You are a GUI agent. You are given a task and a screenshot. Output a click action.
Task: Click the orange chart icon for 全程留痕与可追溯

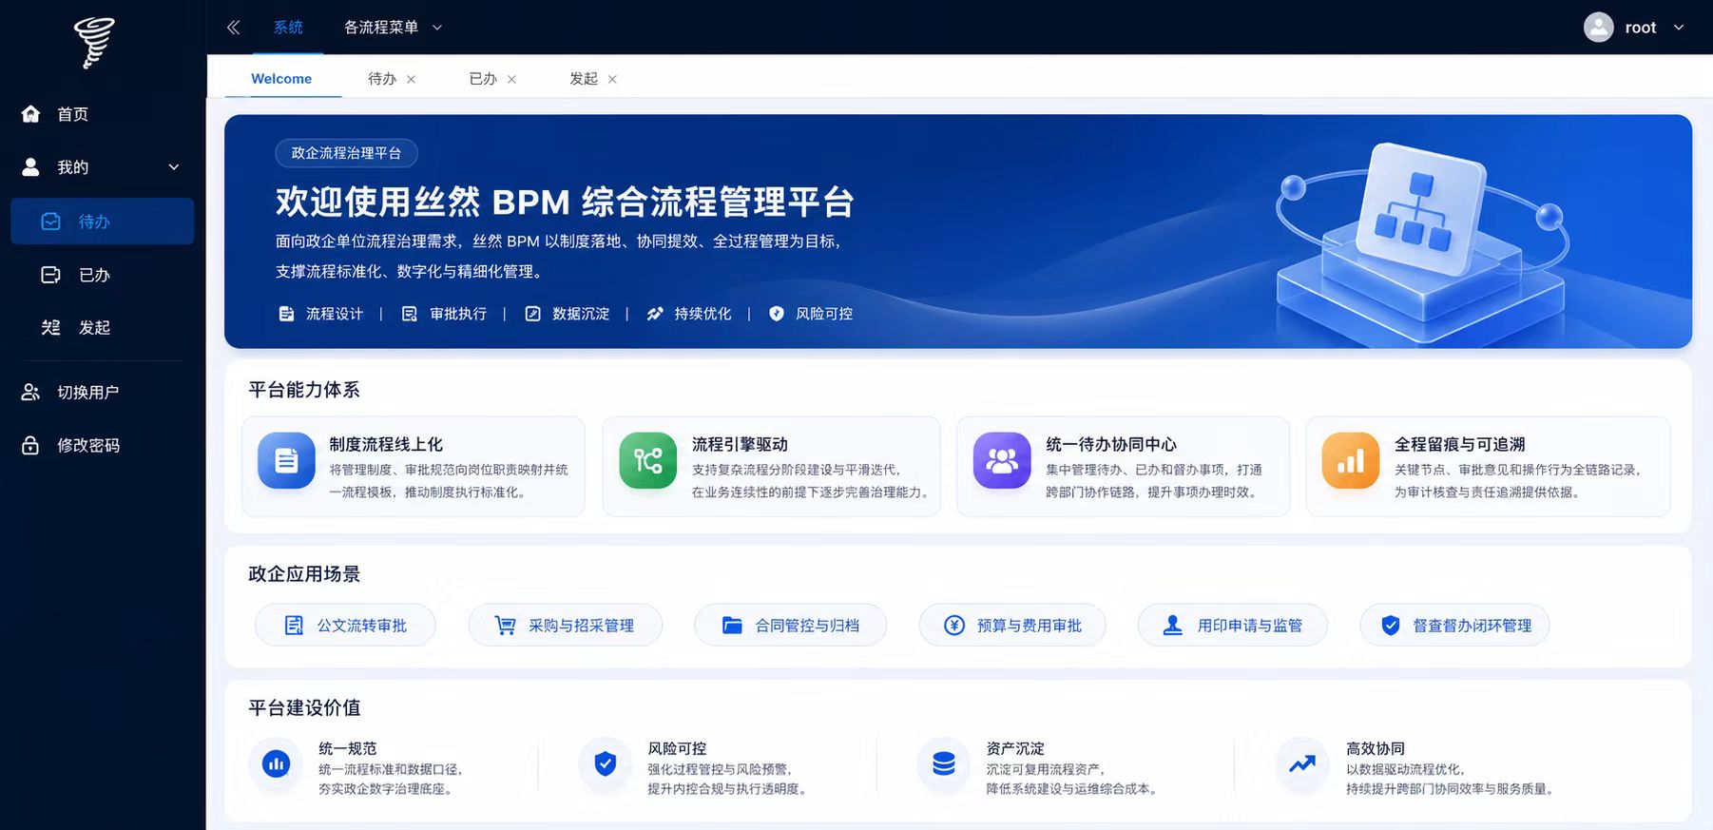[1351, 461]
